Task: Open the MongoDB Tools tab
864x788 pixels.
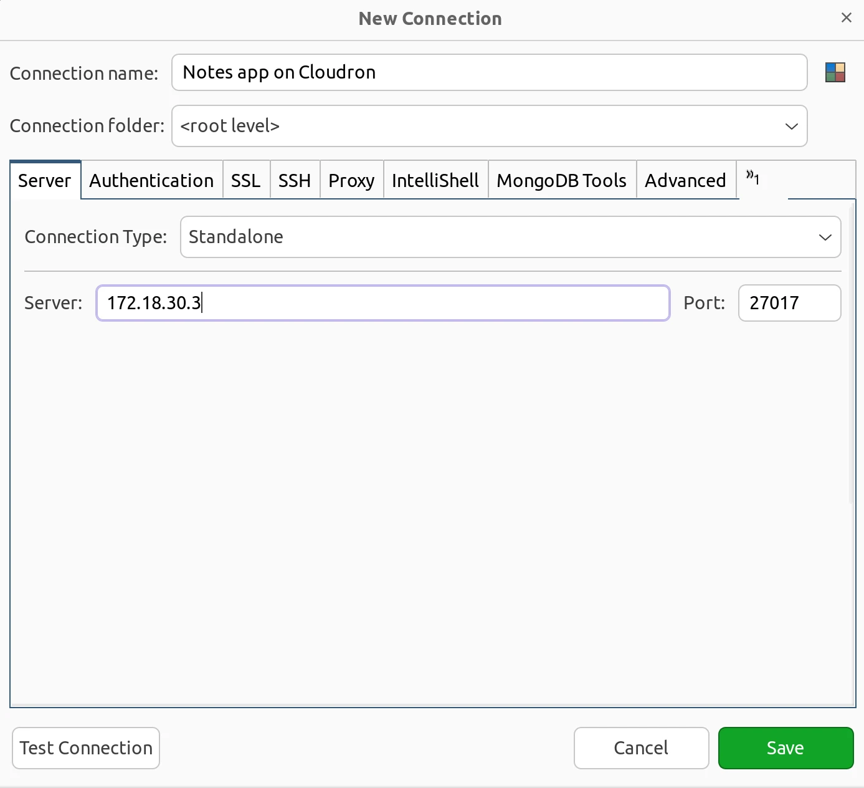Action: pos(561,180)
